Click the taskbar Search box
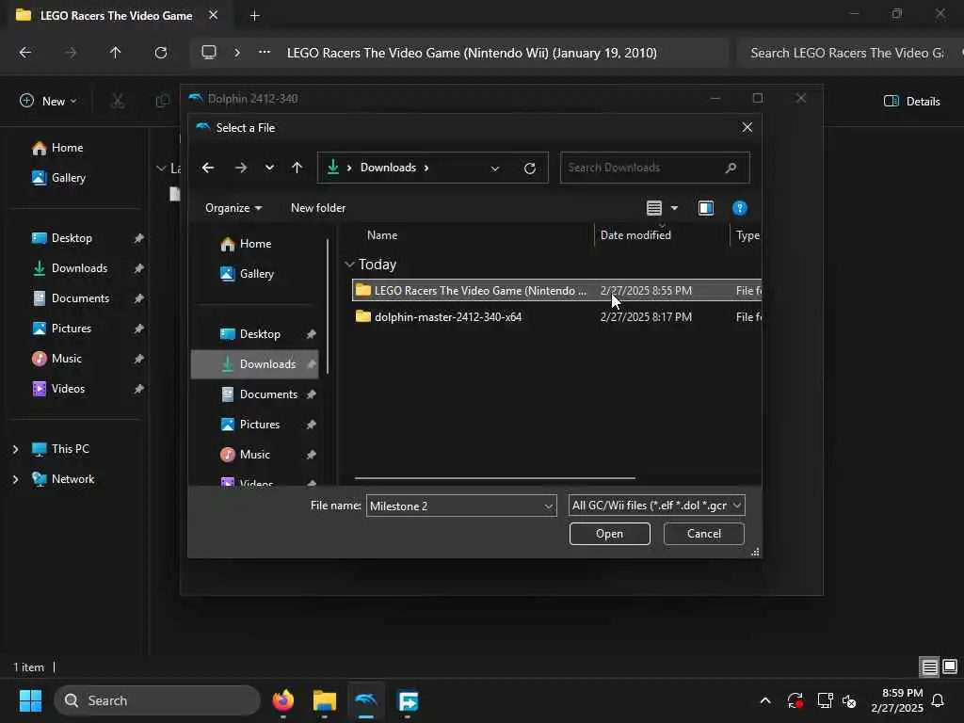This screenshot has height=723, width=964. 157,700
